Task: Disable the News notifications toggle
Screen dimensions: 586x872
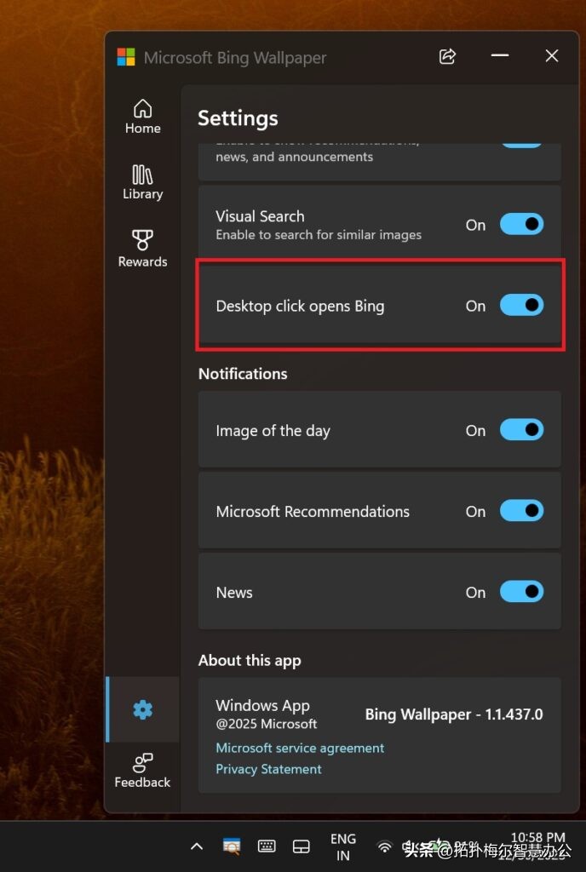Action: pos(520,592)
